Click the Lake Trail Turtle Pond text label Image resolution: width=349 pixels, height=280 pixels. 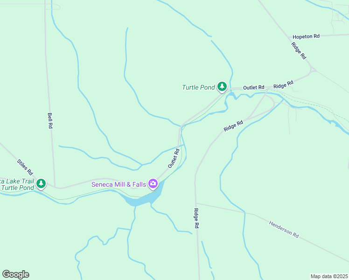tap(17, 184)
